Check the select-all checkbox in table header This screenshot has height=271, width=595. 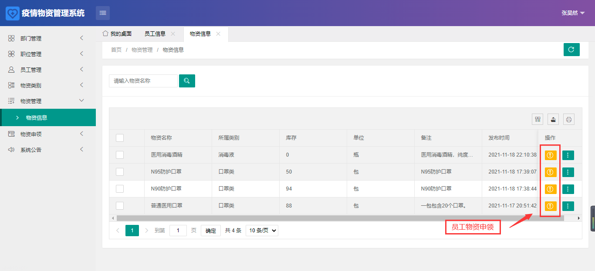tap(120, 138)
